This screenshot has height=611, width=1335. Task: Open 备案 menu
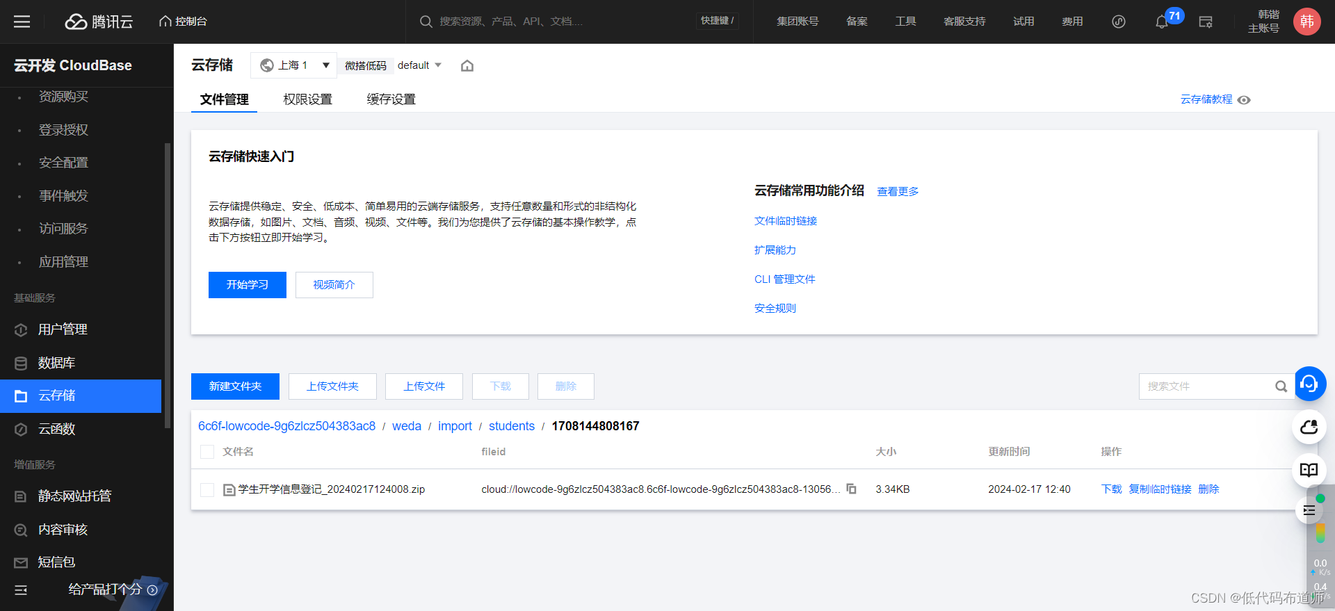pyautogui.click(x=857, y=22)
